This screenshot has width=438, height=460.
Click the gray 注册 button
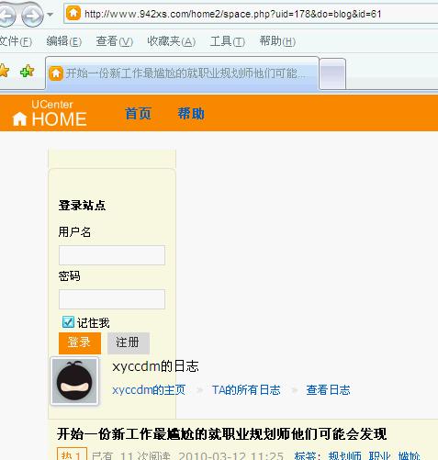(129, 342)
